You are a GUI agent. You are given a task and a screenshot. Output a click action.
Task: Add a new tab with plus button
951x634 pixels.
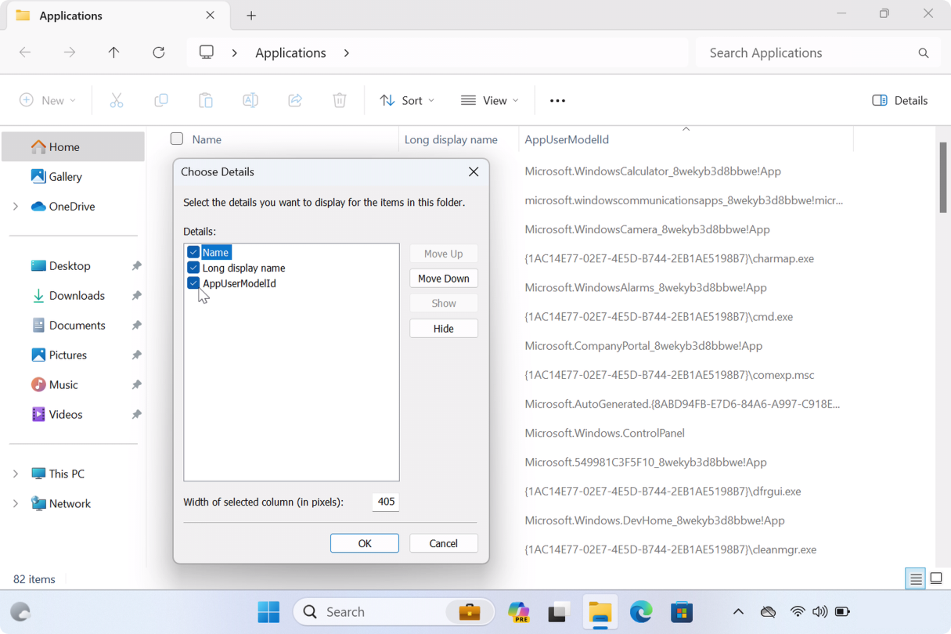251,16
